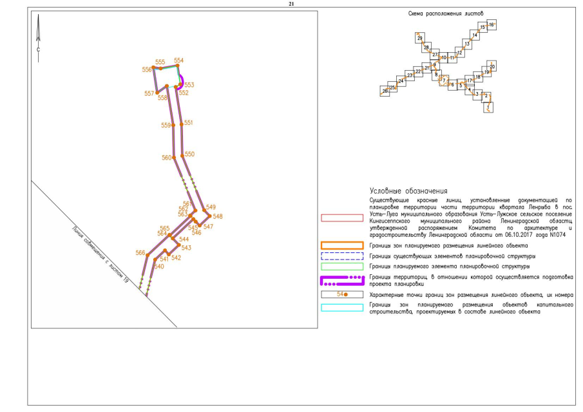The width and height of the screenshot is (583, 412).
Task: Click sheet 1 box in layout scheme
Action: pyautogui.click(x=489, y=107)
